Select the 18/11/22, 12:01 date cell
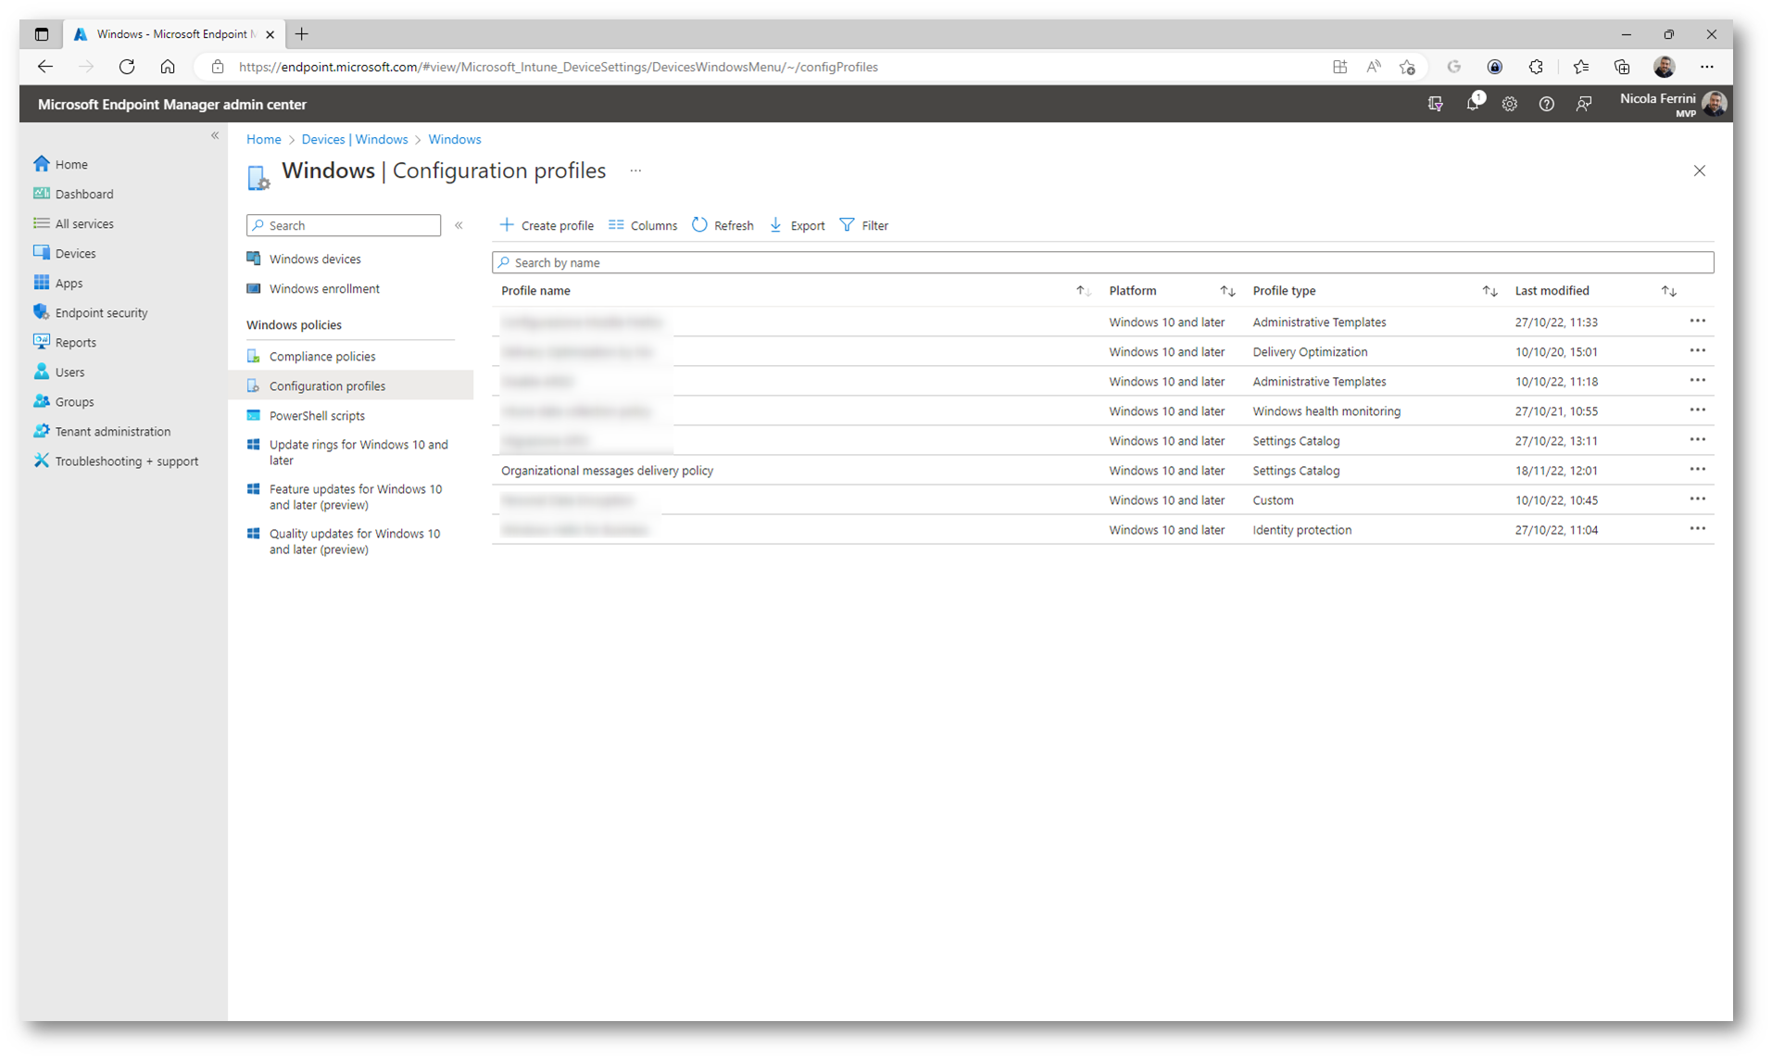Screen dimensions: 1772x1060 click(x=1556, y=471)
